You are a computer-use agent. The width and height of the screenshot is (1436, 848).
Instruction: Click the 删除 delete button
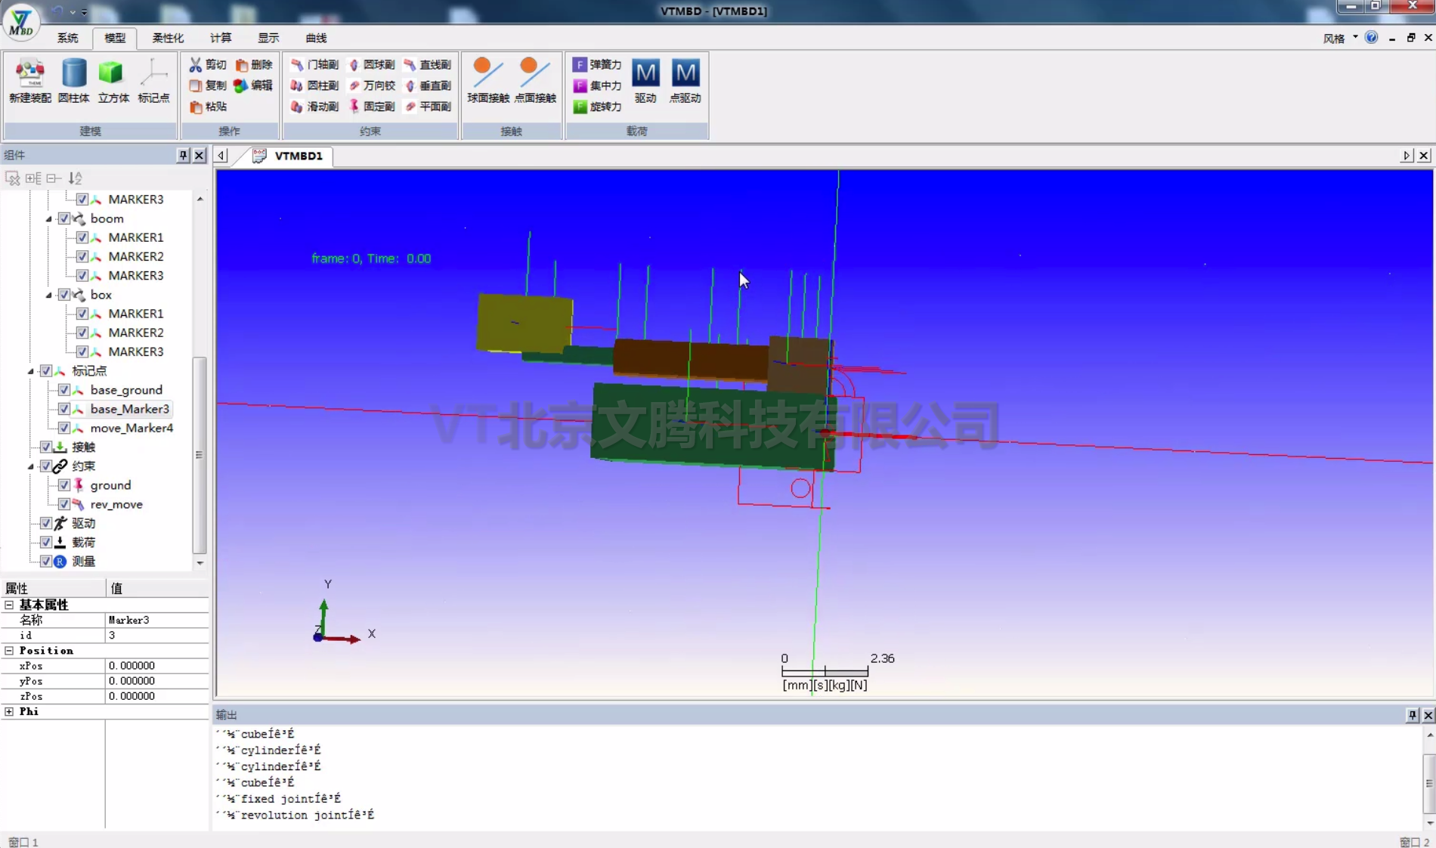click(x=254, y=64)
